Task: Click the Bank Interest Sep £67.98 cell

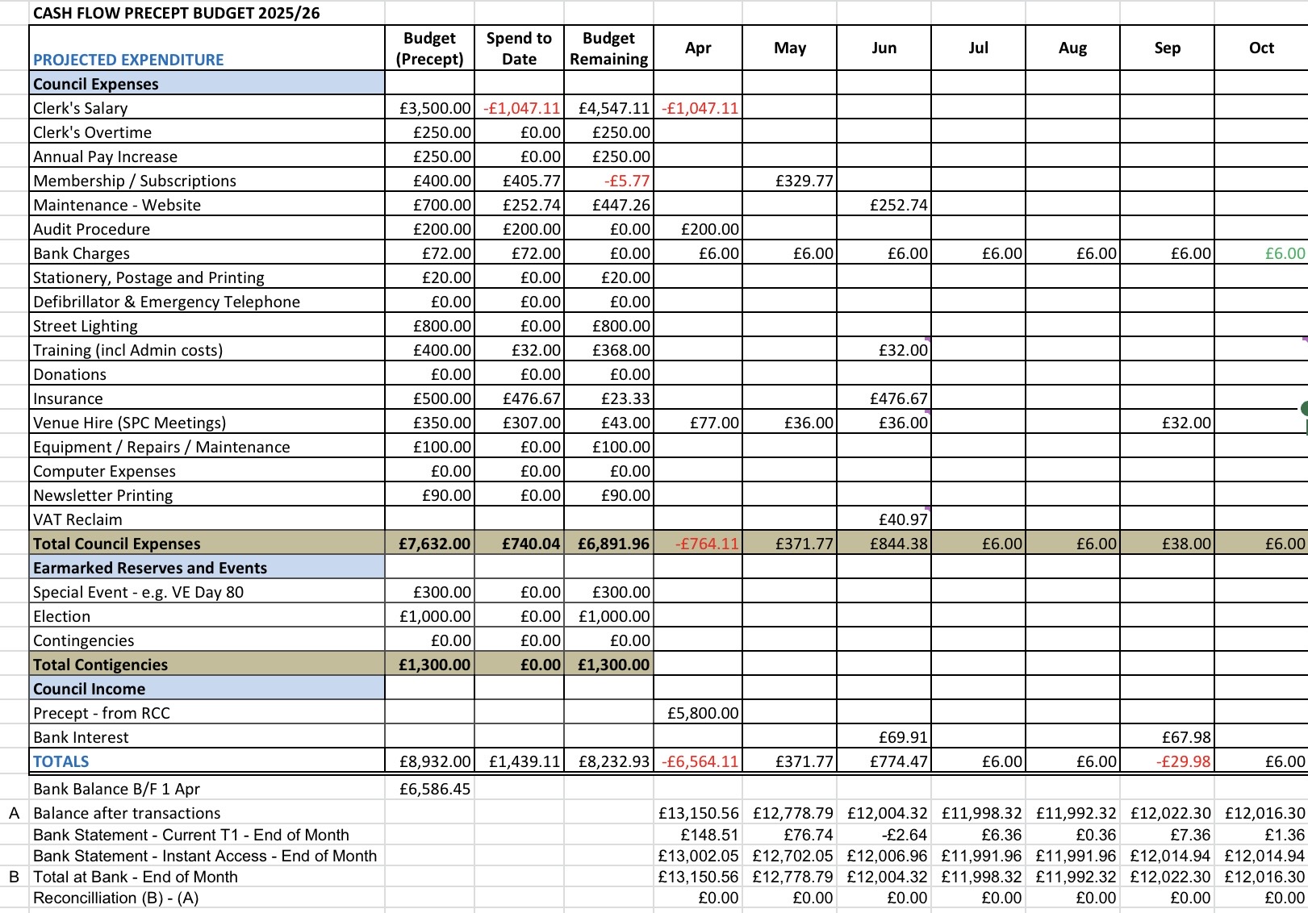Action: coord(1167,737)
